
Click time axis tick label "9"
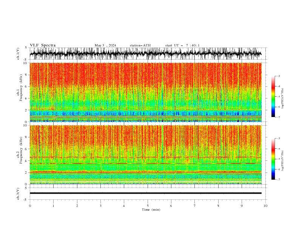(x=242, y=206)
